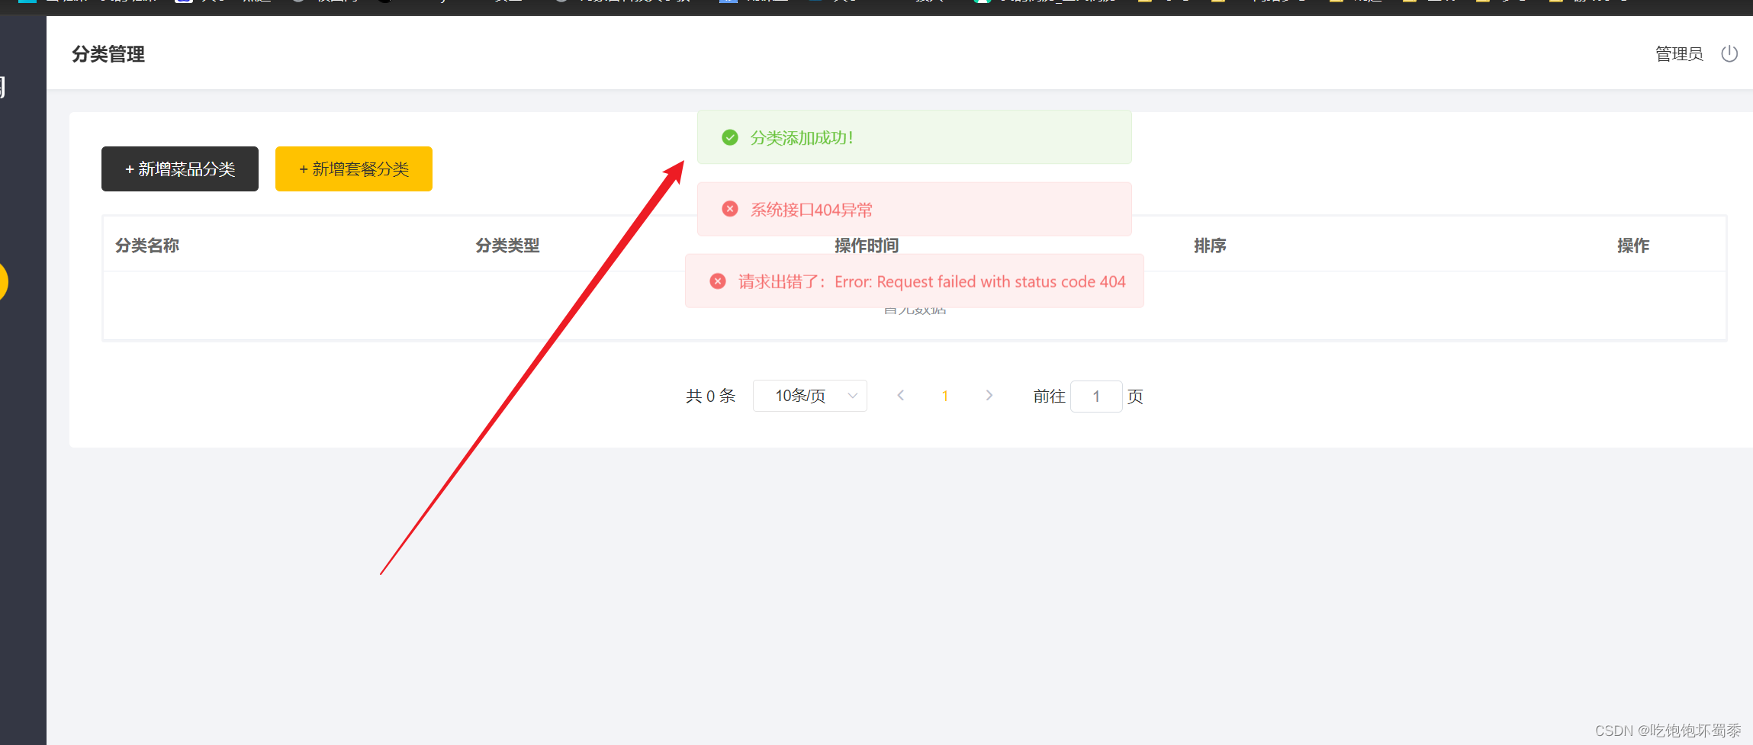
Task: Click the logout power icon
Action: (x=1730, y=53)
